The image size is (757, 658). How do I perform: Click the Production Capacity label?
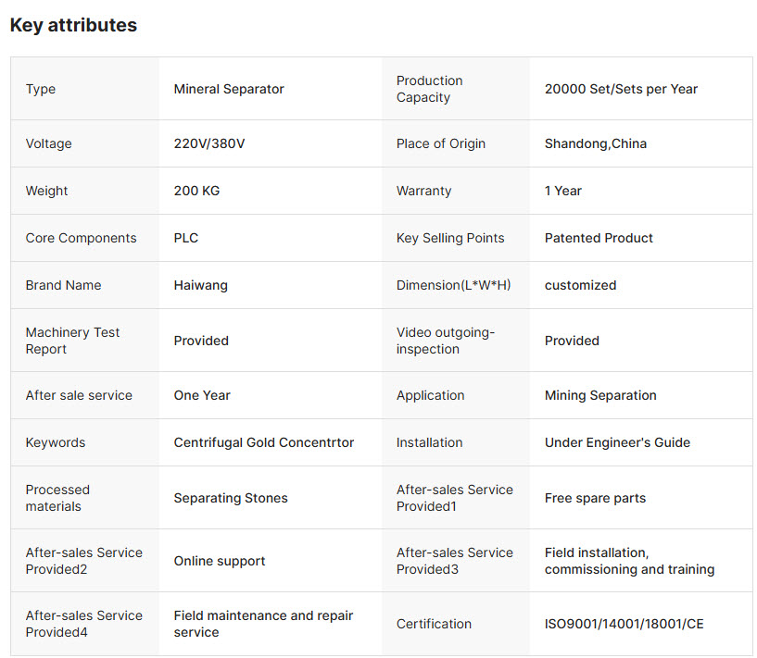tap(430, 89)
